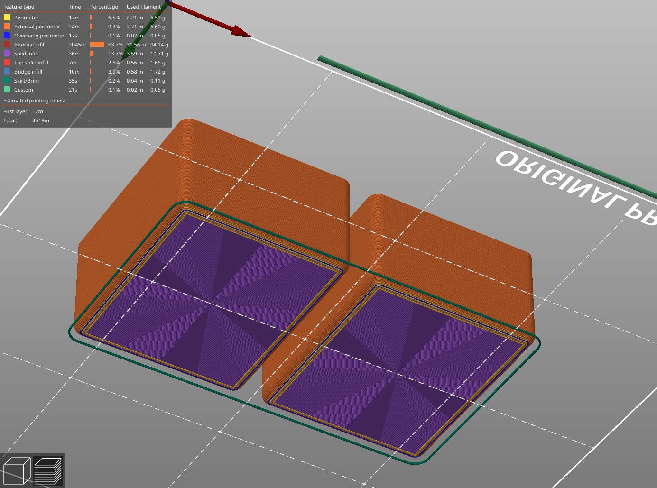The width and height of the screenshot is (657, 488).
Task: Select the "35s" Skirt/Brim time
Action: coord(73,81)
